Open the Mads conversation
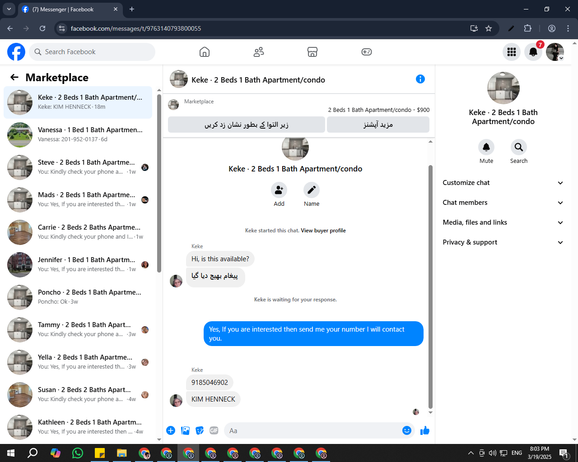Image resolution: width=578 pixels, height=462 pixels. [78, 200]
